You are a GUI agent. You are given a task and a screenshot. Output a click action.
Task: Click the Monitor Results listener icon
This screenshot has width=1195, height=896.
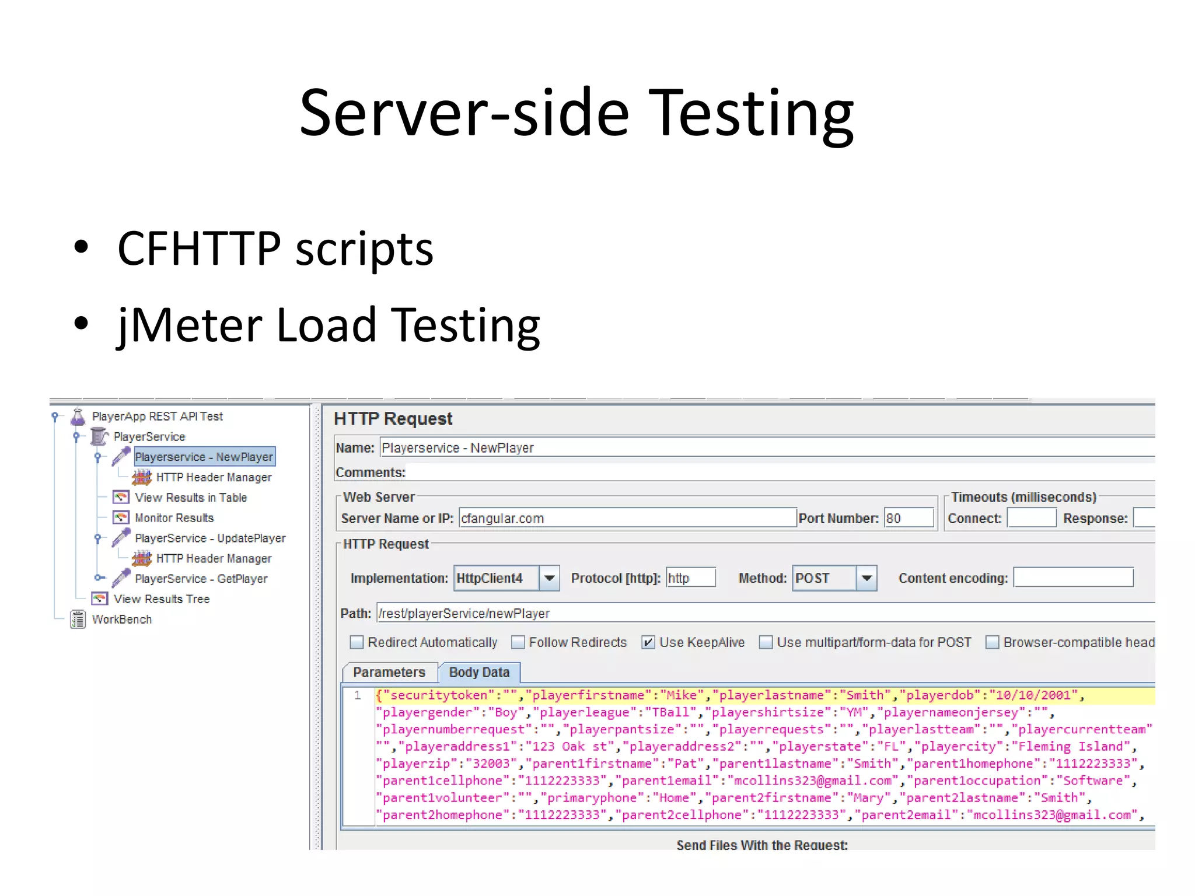[x=121, y=517]
